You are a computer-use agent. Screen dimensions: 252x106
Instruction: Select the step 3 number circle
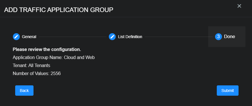coord(218,37)
